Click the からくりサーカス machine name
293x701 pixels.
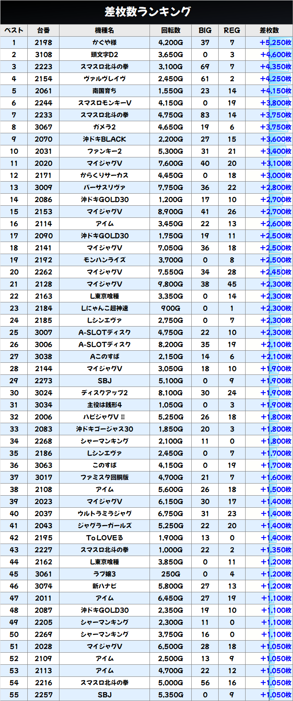(x=104, y=176)
